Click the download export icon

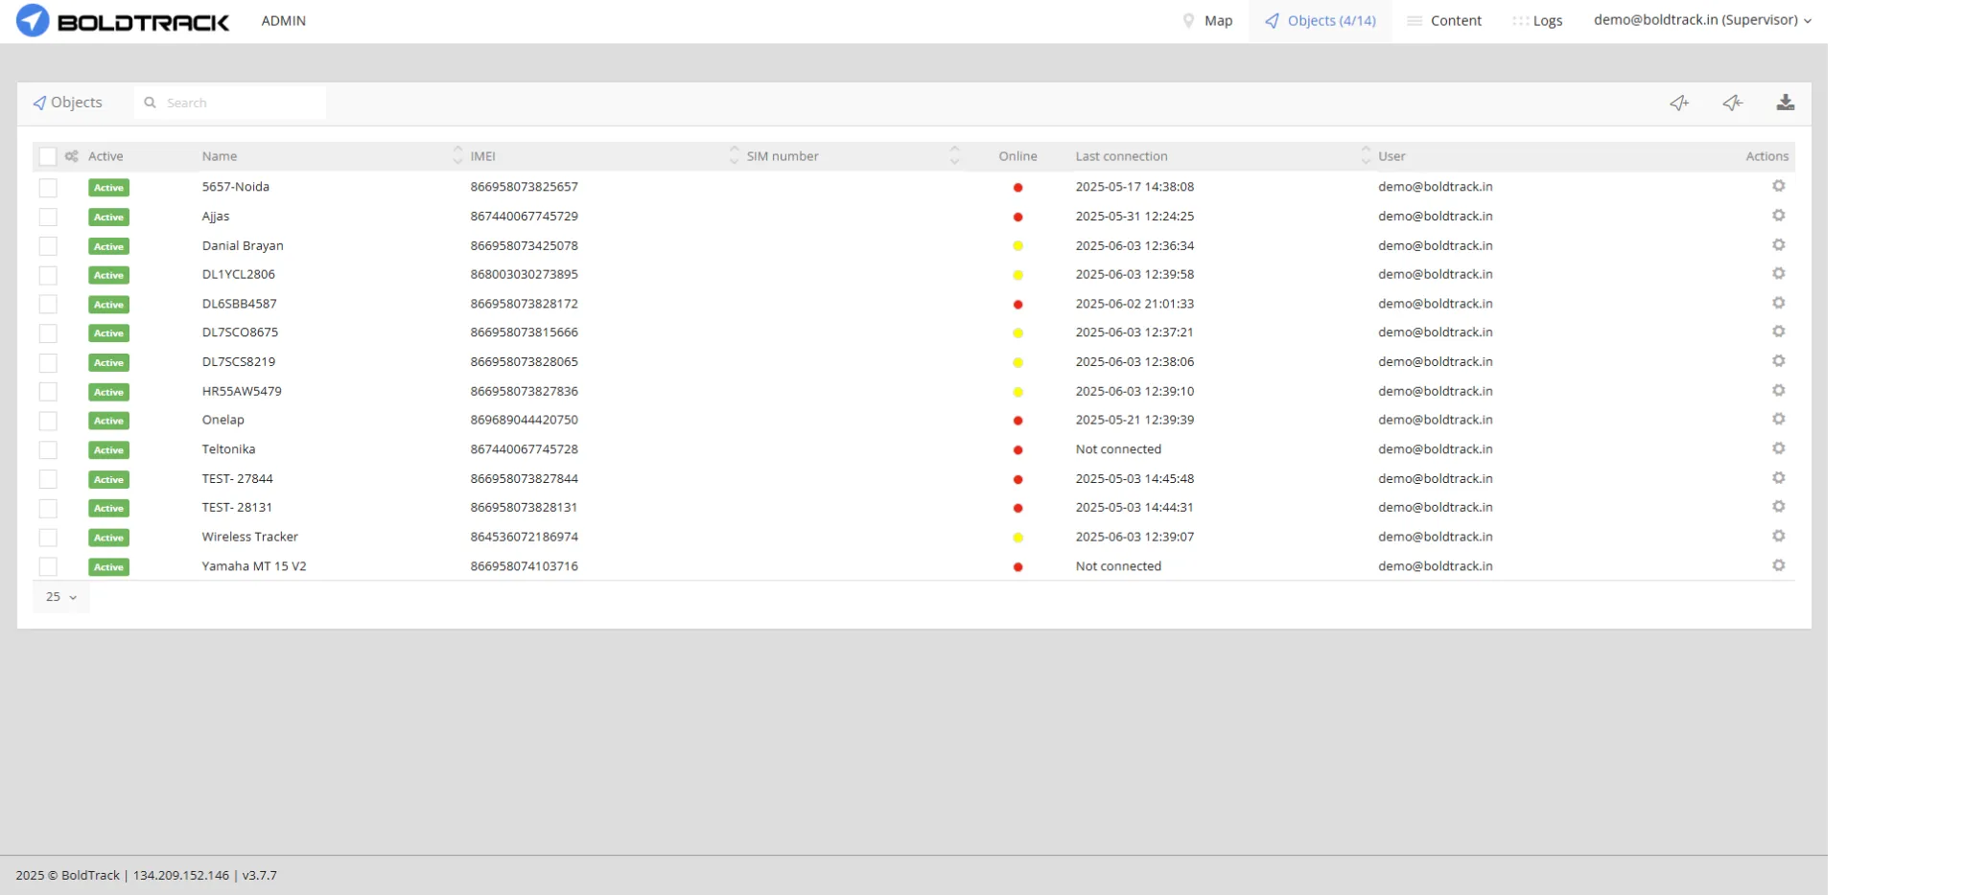(1785, 103)
